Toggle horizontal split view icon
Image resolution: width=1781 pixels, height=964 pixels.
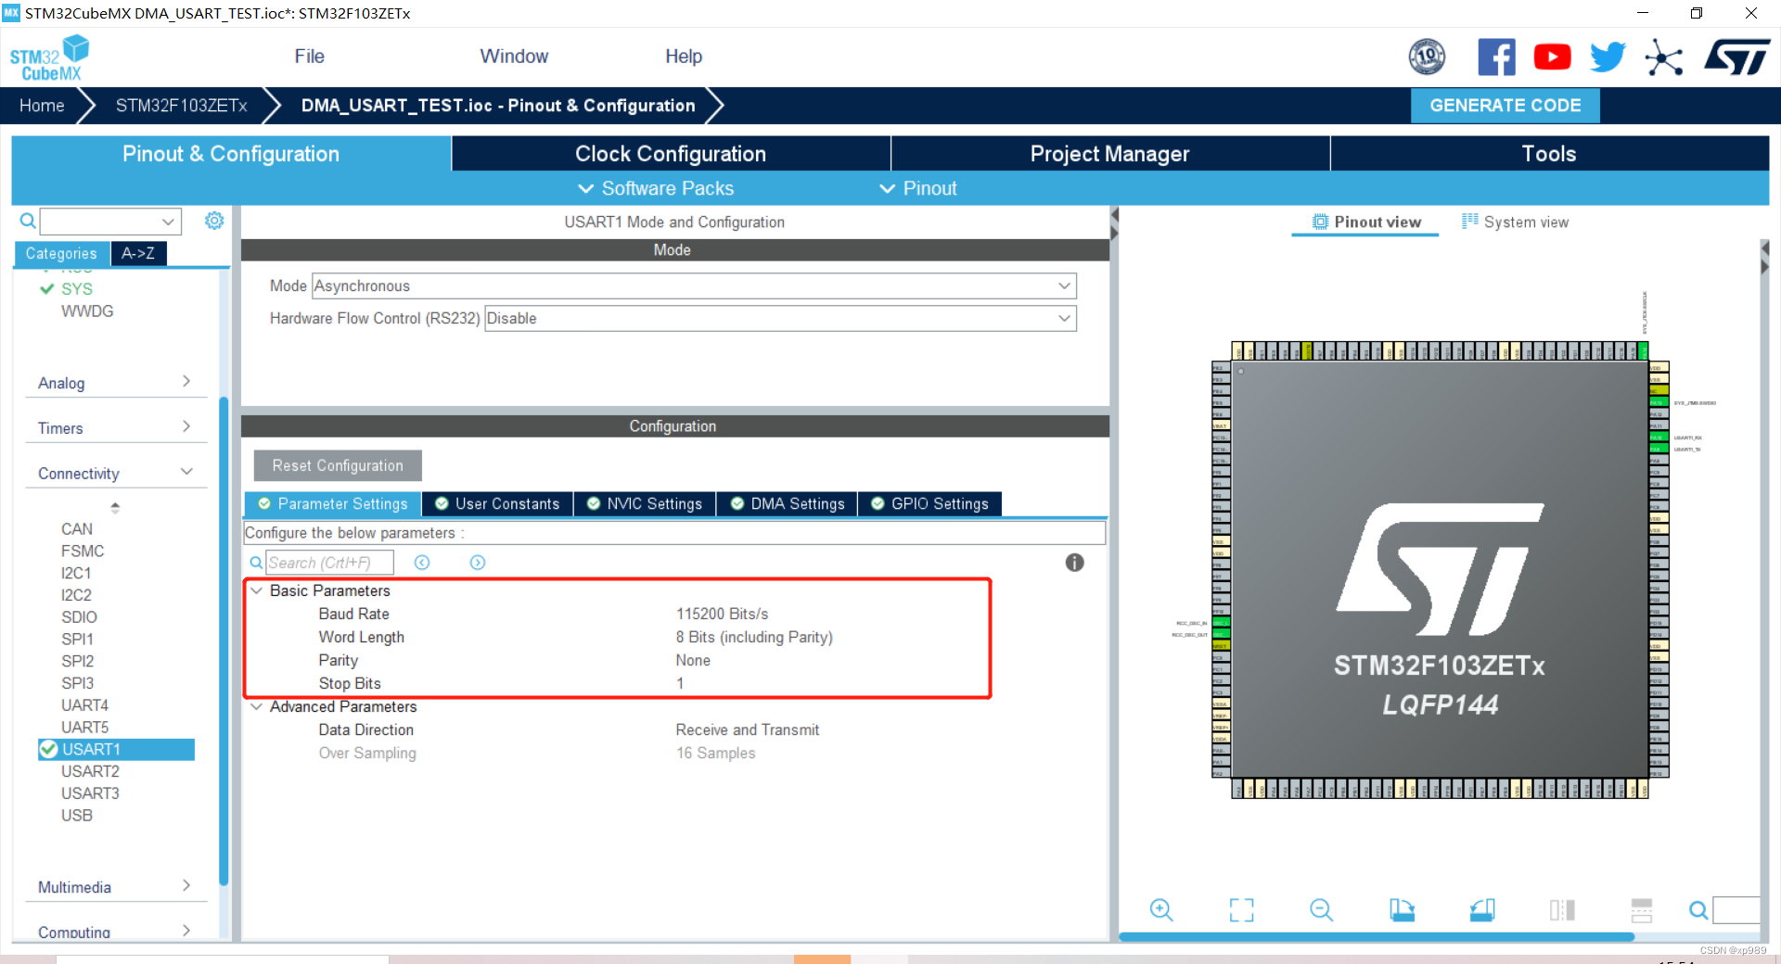click(1642, 910)
